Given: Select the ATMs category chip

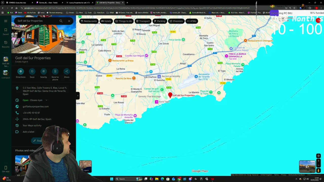Looking at the screenshot, I should point(192,21).
